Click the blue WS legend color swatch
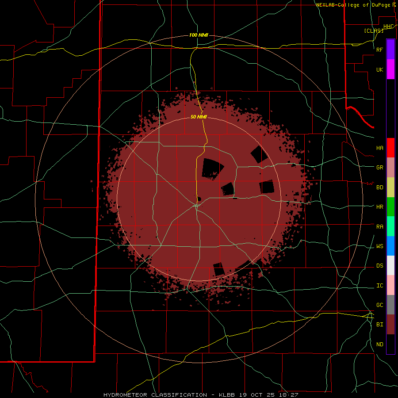Image resolution: width=398 pixels, height=398 pixels. pyautogui.click(x=390, y=246)
